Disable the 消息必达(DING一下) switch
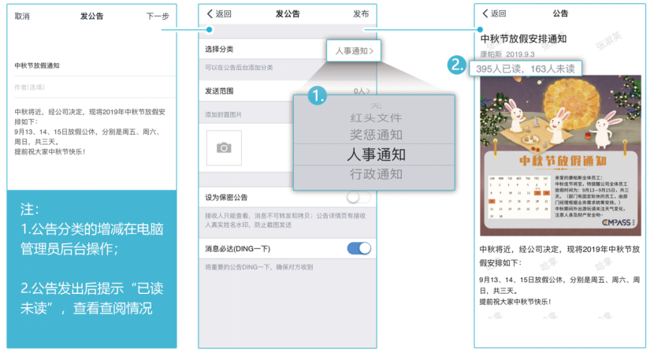Image resolution: width=654 pixels, height=364 pixels. pos(359,249)
